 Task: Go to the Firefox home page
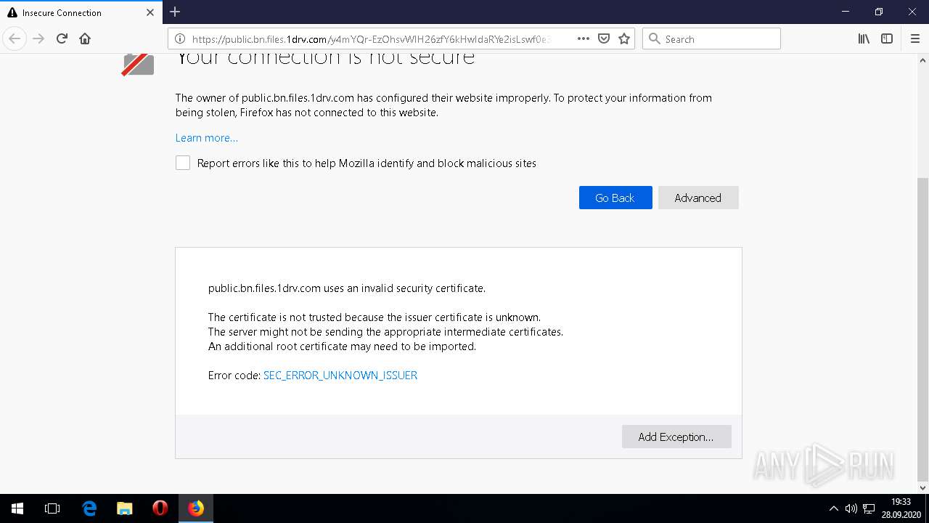click(85, 38)
